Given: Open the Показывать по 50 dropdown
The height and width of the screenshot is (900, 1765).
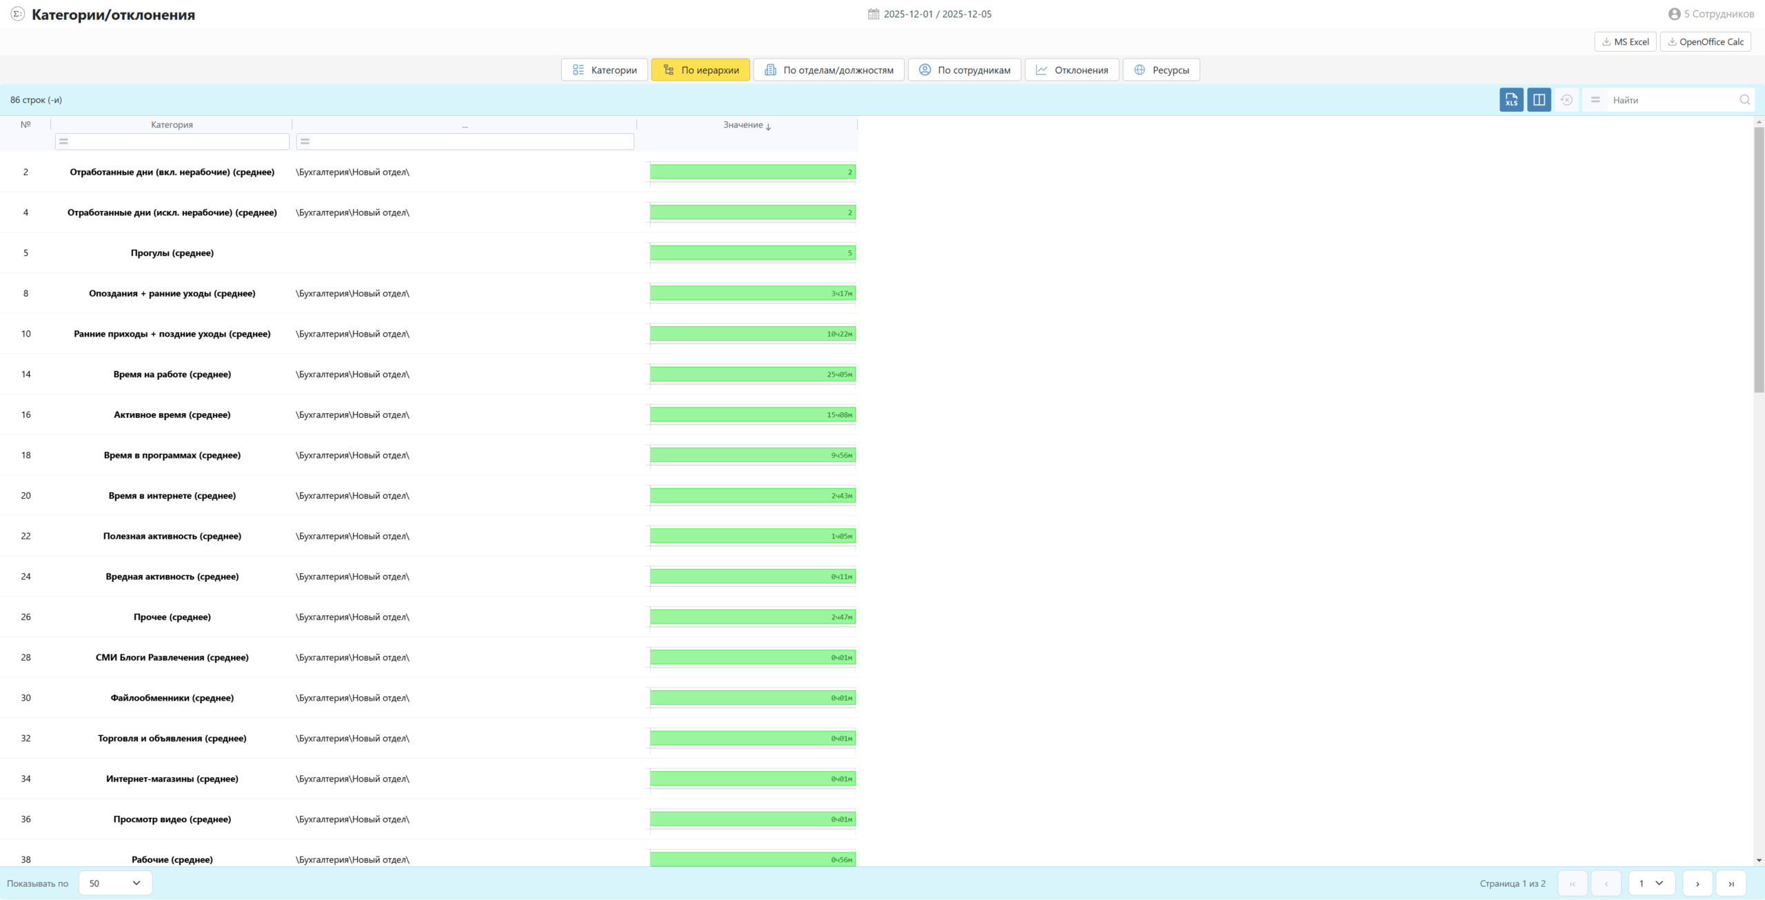Looking at the screenshot, I should pyautogui.click(x=115, y=883).
